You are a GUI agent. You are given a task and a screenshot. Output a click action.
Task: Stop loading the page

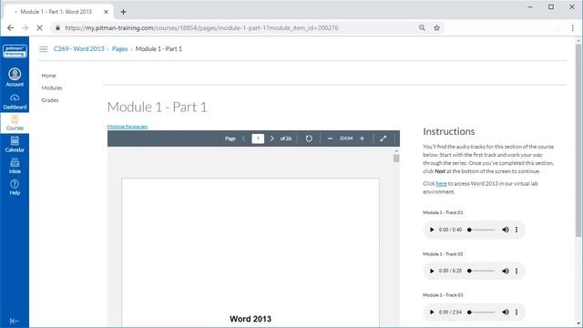[39, 28]
